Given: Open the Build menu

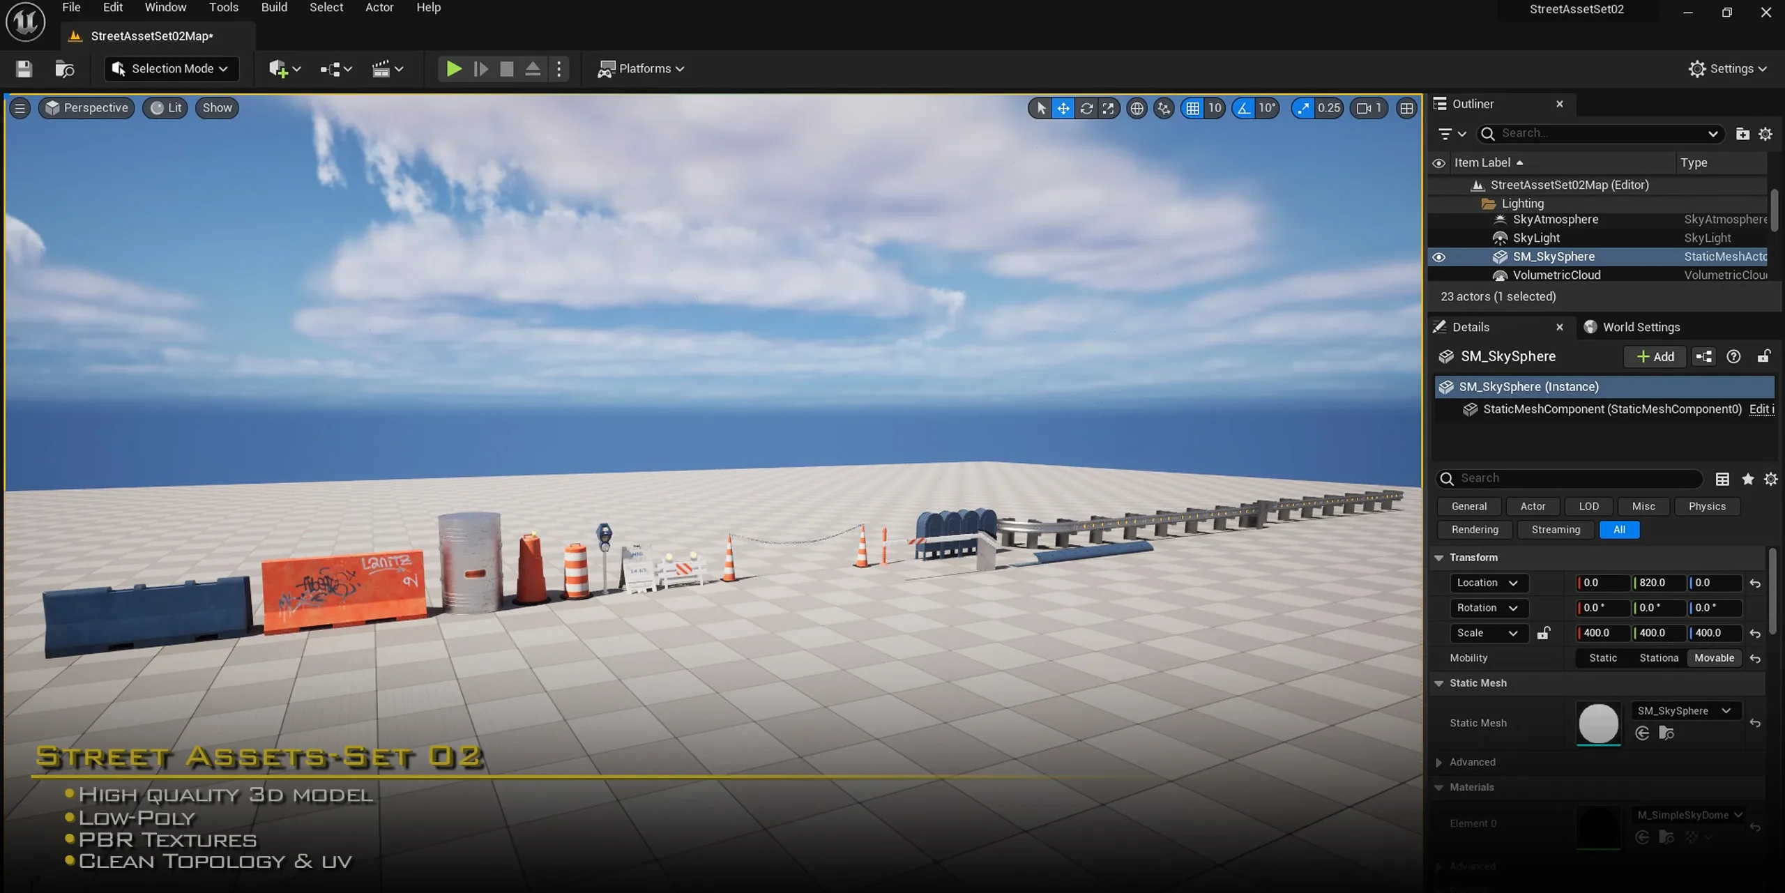Looking at the screenshot, I should (273, 8).
